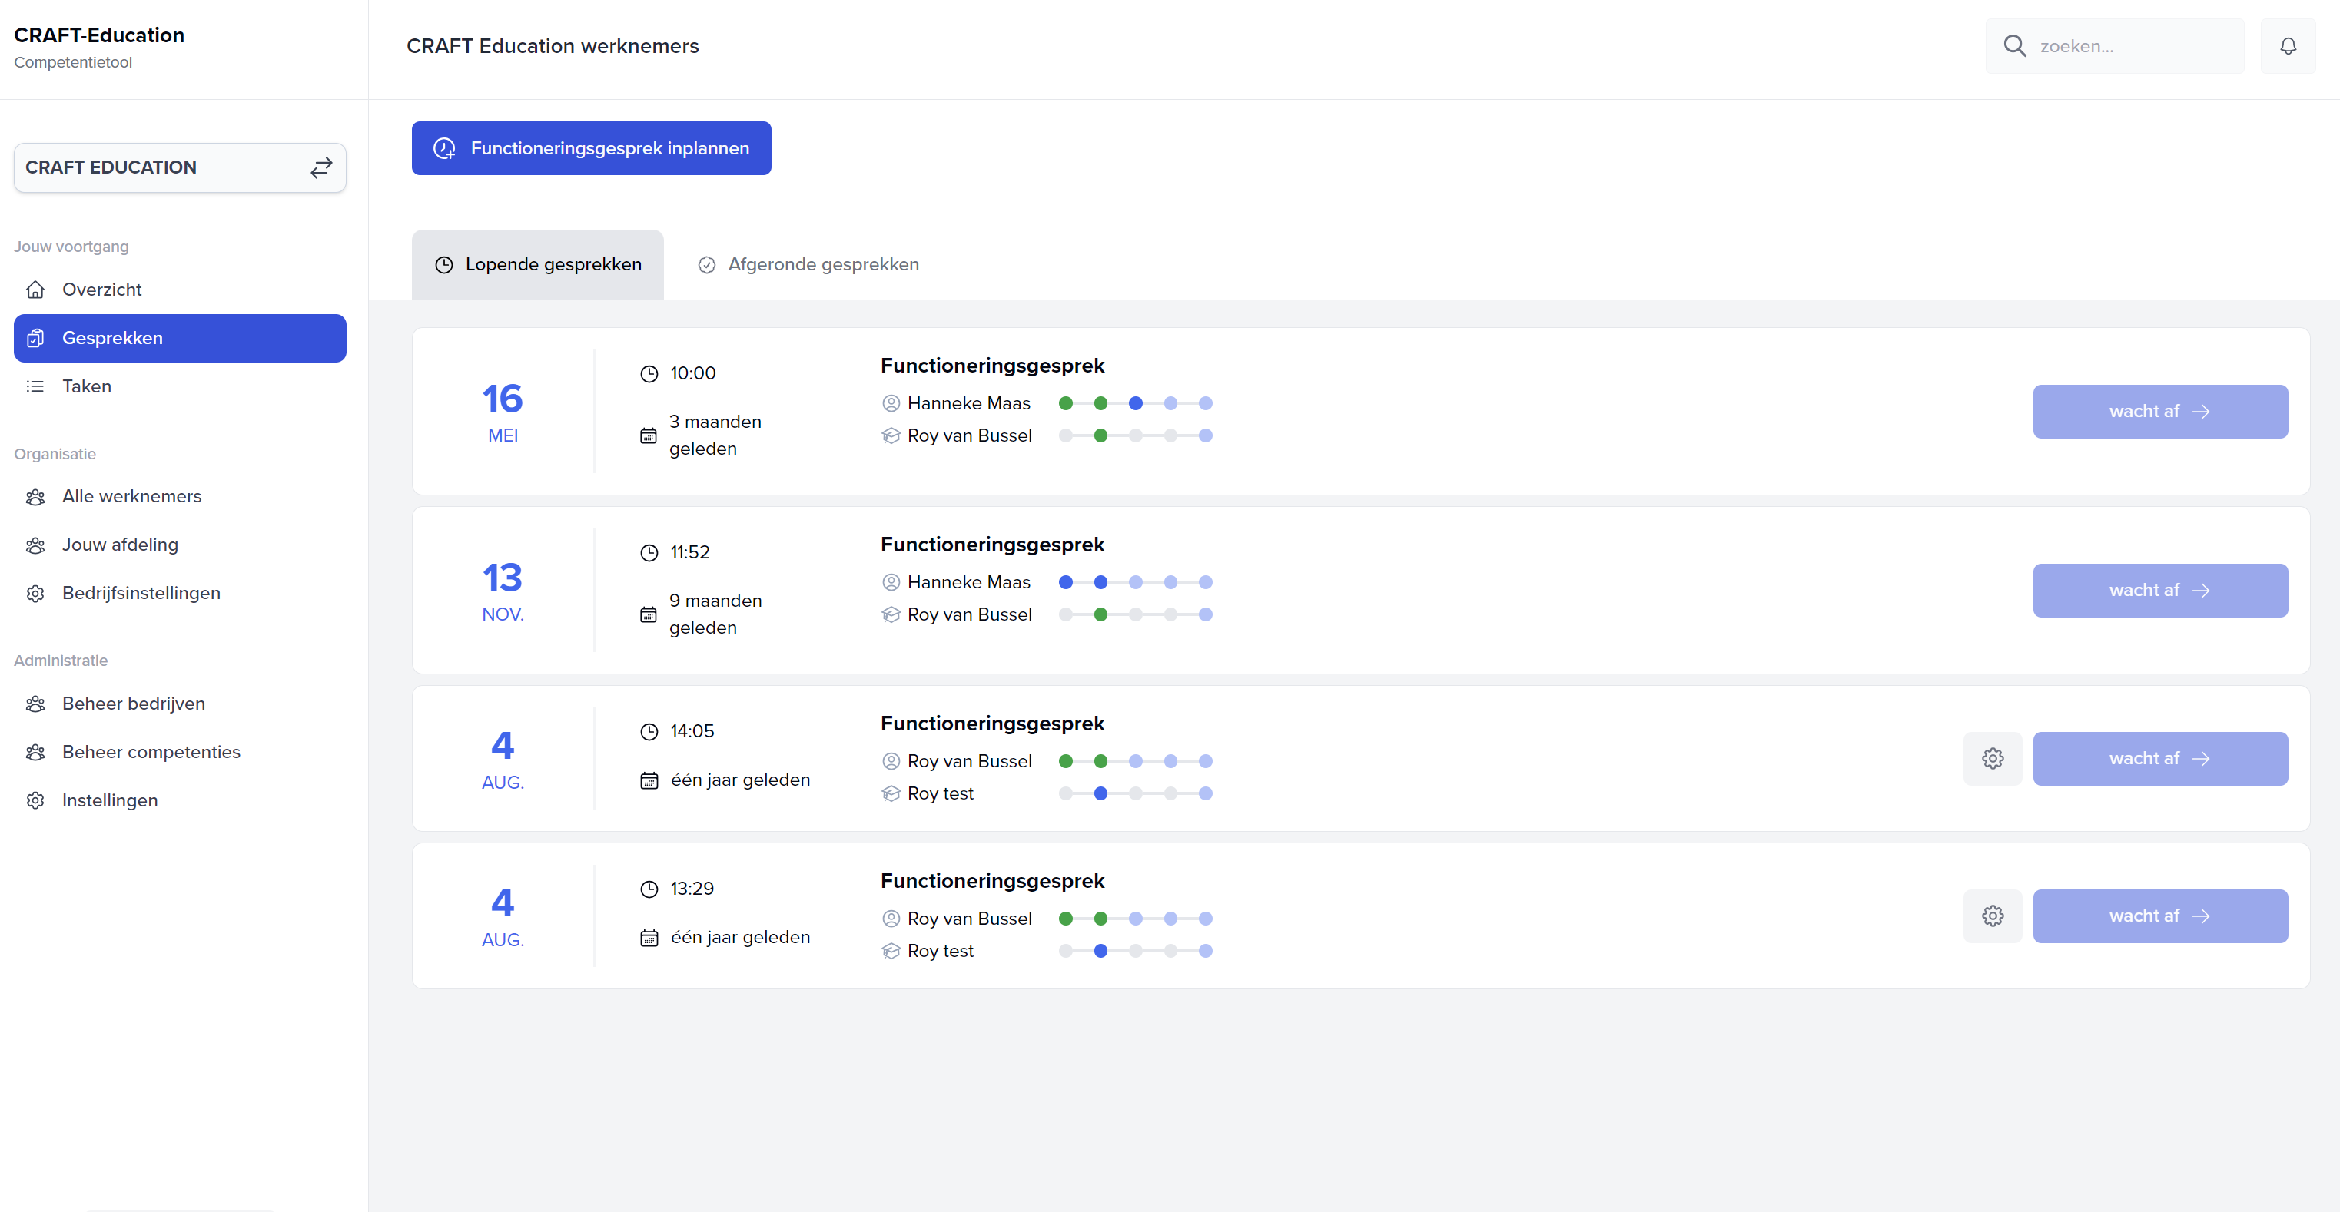
Task: Click the gear icon beside Bedrijfsinstellingen
Action: click(35, 594)
